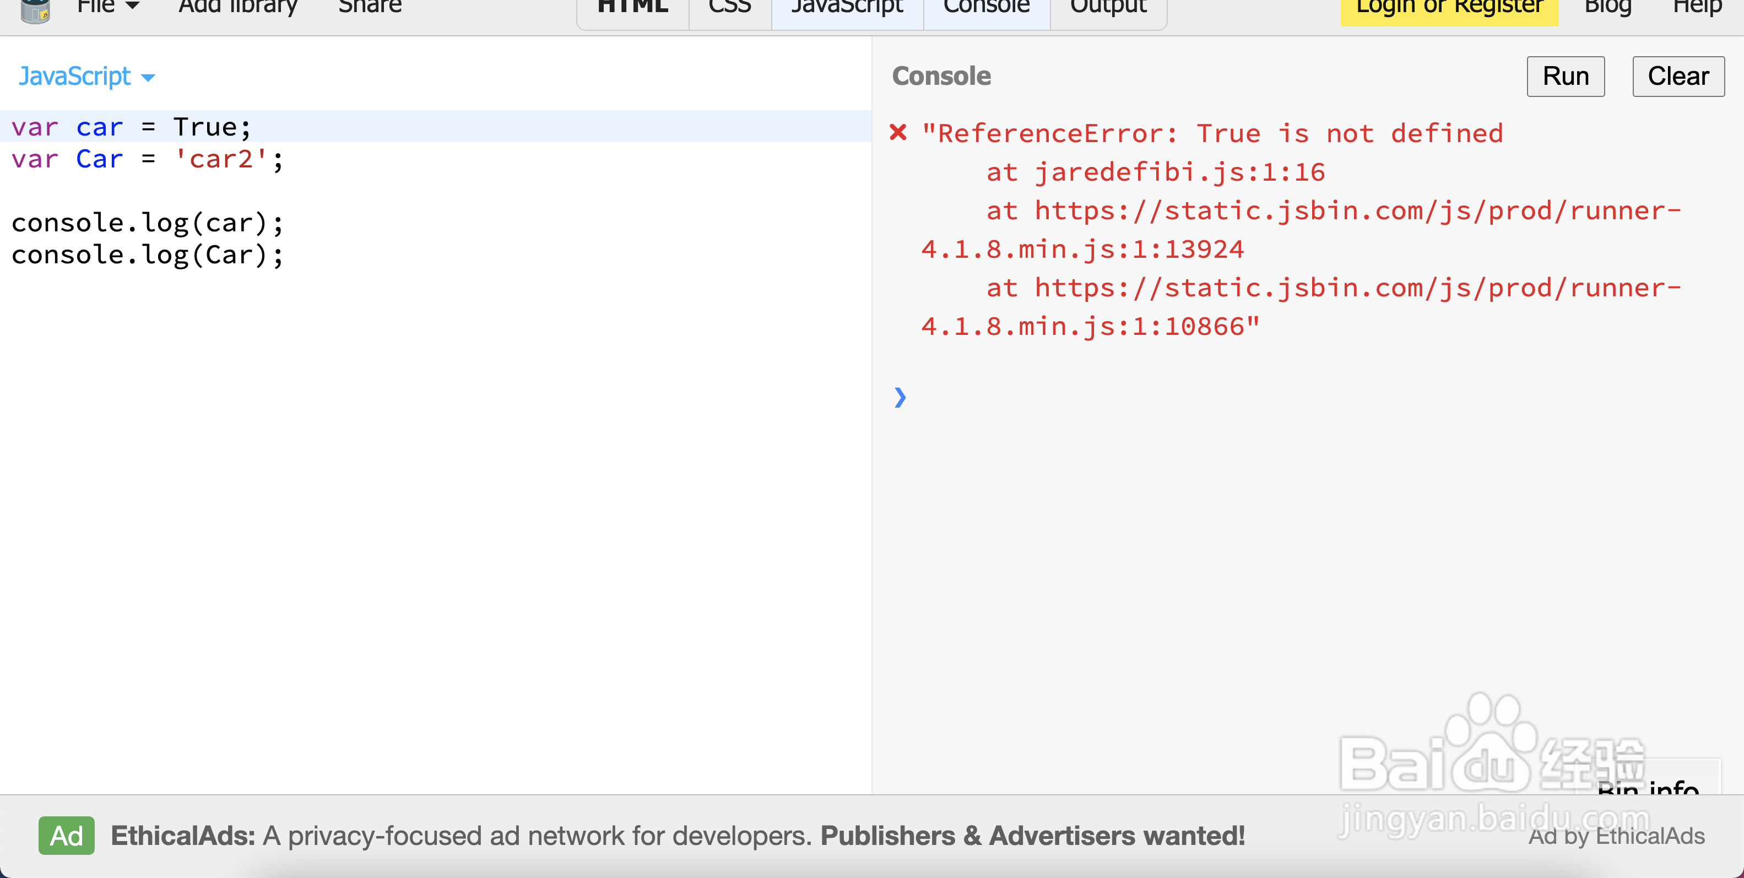Click the blue console prompt chevron
Viewport: 1744px width, 878px height.
899,397
